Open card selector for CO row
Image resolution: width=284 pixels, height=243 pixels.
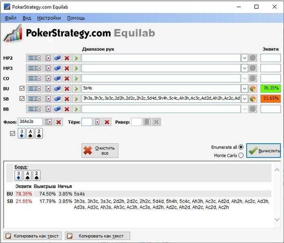[48, 79]
